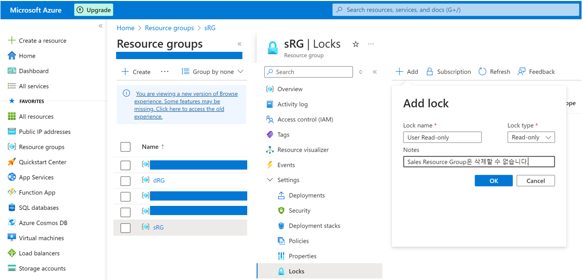Click Add in the Locks toolbar

point(406,72)
